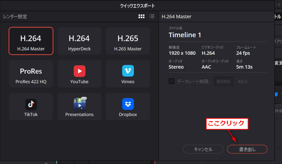Select the H.264 Master preset tile
The width and height of the screenshot is (282, 164).
pyautogui.click(x=31, y=41)
